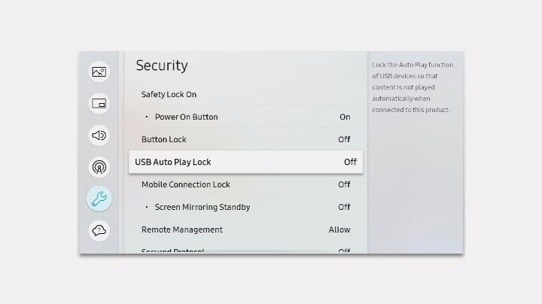Choose Mobile Connection Lock menu row
The width and height of the screenshot is (542, 304).
pos(186,184)
